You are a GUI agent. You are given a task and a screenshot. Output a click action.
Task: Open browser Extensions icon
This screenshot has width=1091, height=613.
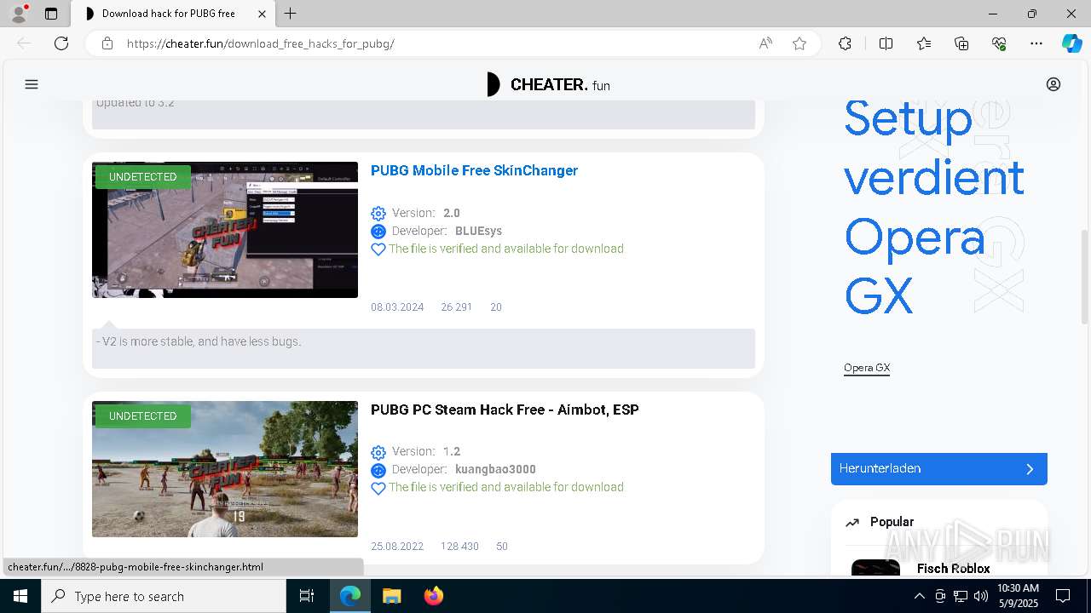[845, 43]
